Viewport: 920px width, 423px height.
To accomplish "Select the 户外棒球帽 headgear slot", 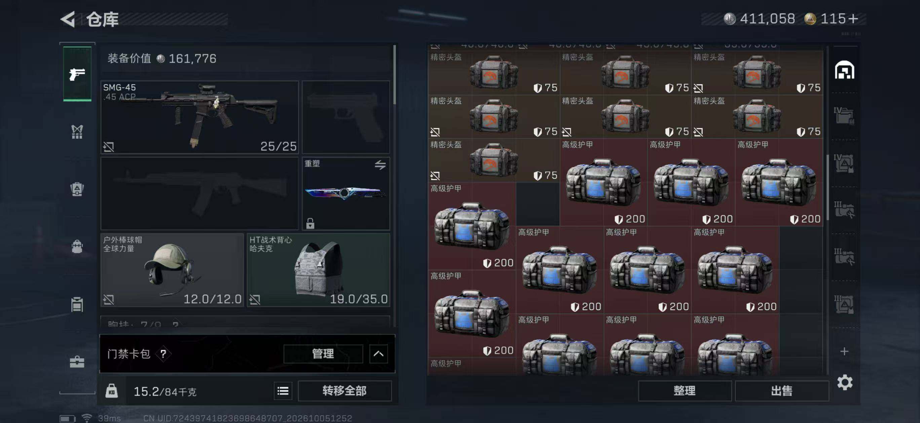I will tap(172, 270).
